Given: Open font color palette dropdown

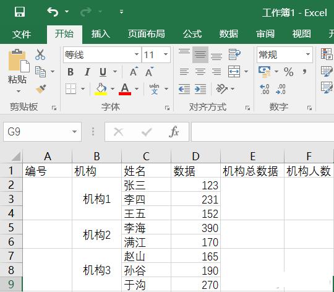Looking at the screenshot, I should tap(137, 88).
